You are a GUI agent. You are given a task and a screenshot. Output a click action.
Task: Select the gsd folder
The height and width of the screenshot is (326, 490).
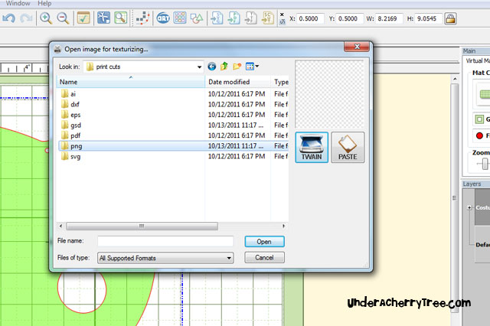[x=173, y=126]
